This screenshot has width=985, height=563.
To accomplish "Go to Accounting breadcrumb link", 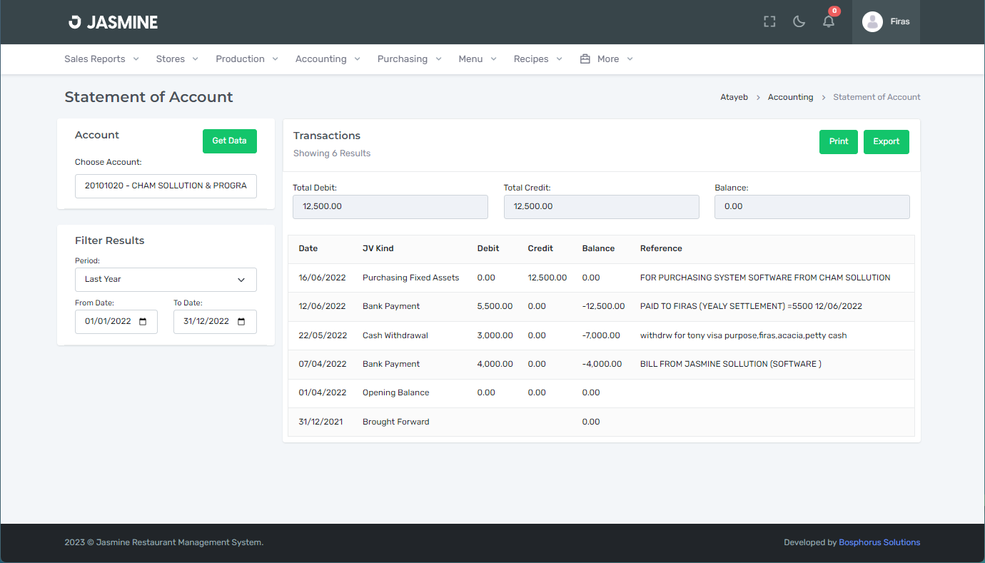I will click(790, 97).
